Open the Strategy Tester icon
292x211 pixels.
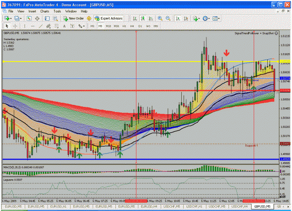(55, 18)
